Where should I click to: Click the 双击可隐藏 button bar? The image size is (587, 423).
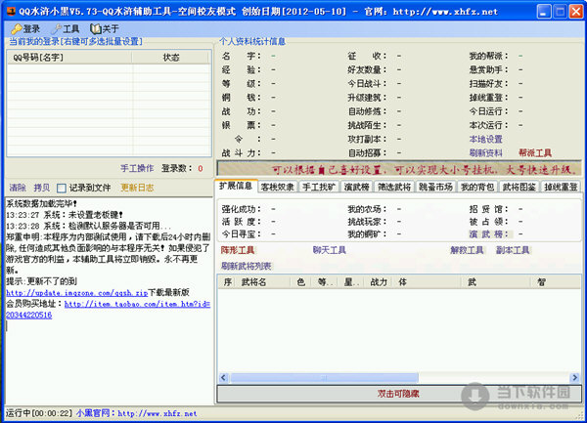tap(399, 394)
